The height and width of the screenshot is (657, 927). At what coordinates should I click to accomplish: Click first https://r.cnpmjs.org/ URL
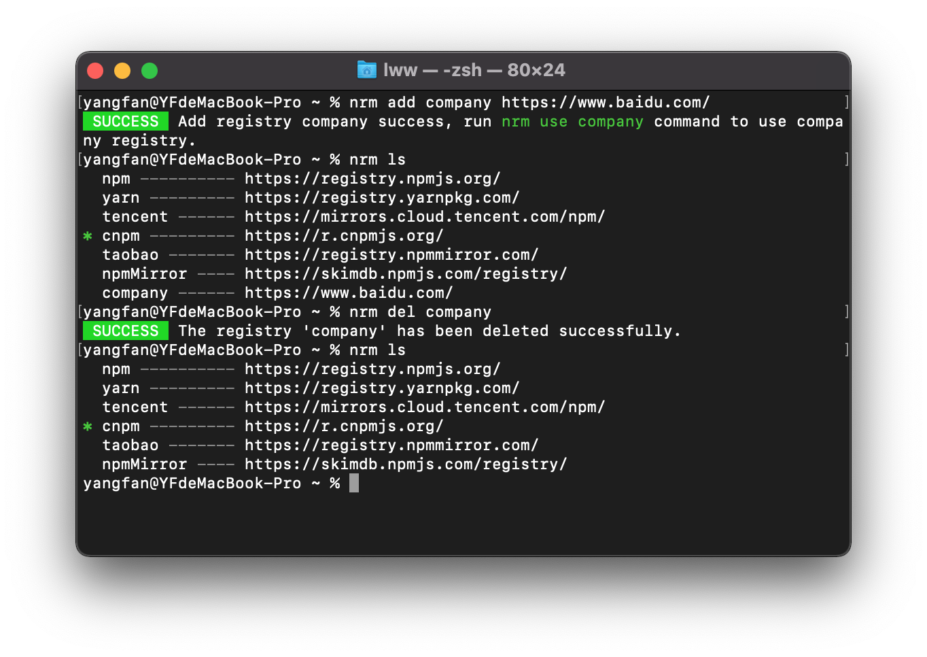(344, 236)
